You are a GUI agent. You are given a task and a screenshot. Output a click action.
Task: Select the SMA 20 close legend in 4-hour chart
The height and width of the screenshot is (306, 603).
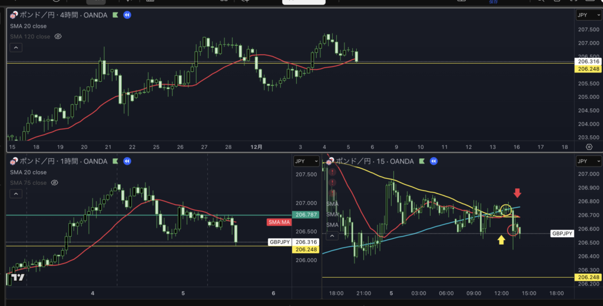28,26
